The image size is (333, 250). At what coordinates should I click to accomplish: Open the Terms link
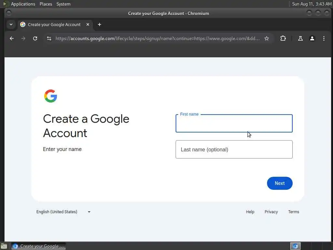coord(294,212)
